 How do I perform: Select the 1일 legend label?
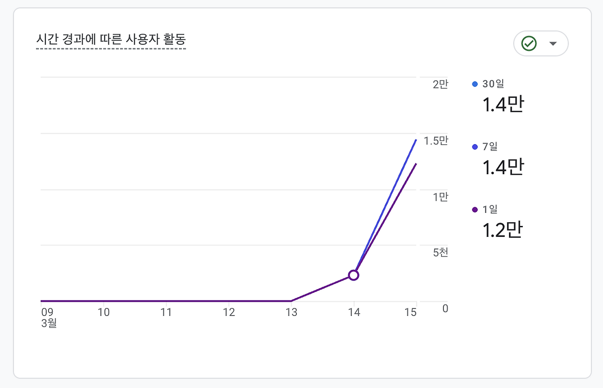[490, 209]
